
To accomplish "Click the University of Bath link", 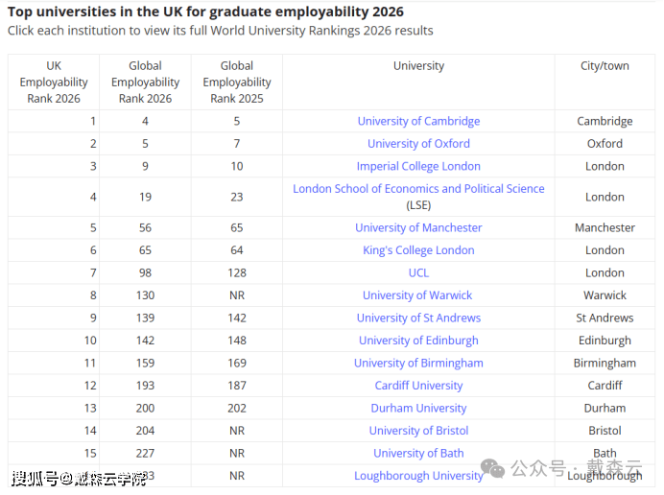I will coord(418,453).
